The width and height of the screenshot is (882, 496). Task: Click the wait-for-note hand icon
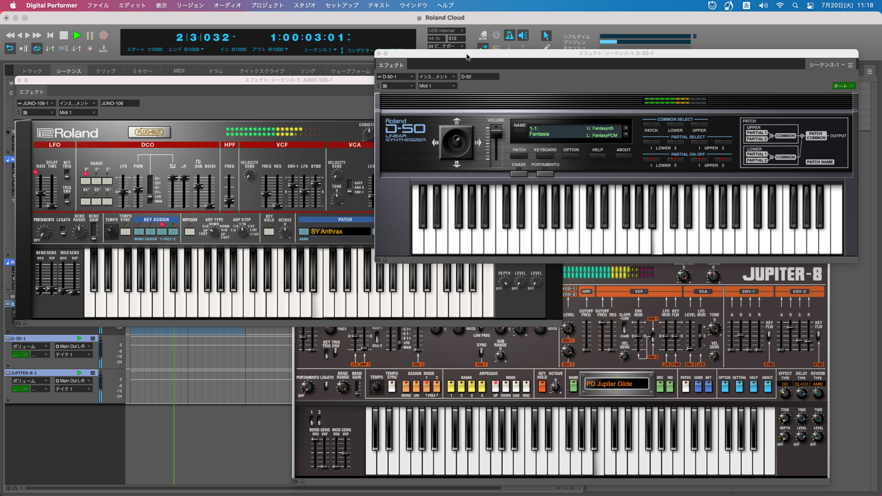point(483,35)
